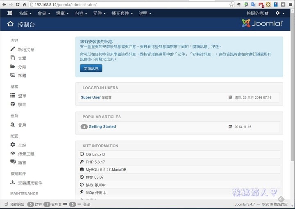
Task: Click the cube icon for 模組
Action: coord(13,104)
